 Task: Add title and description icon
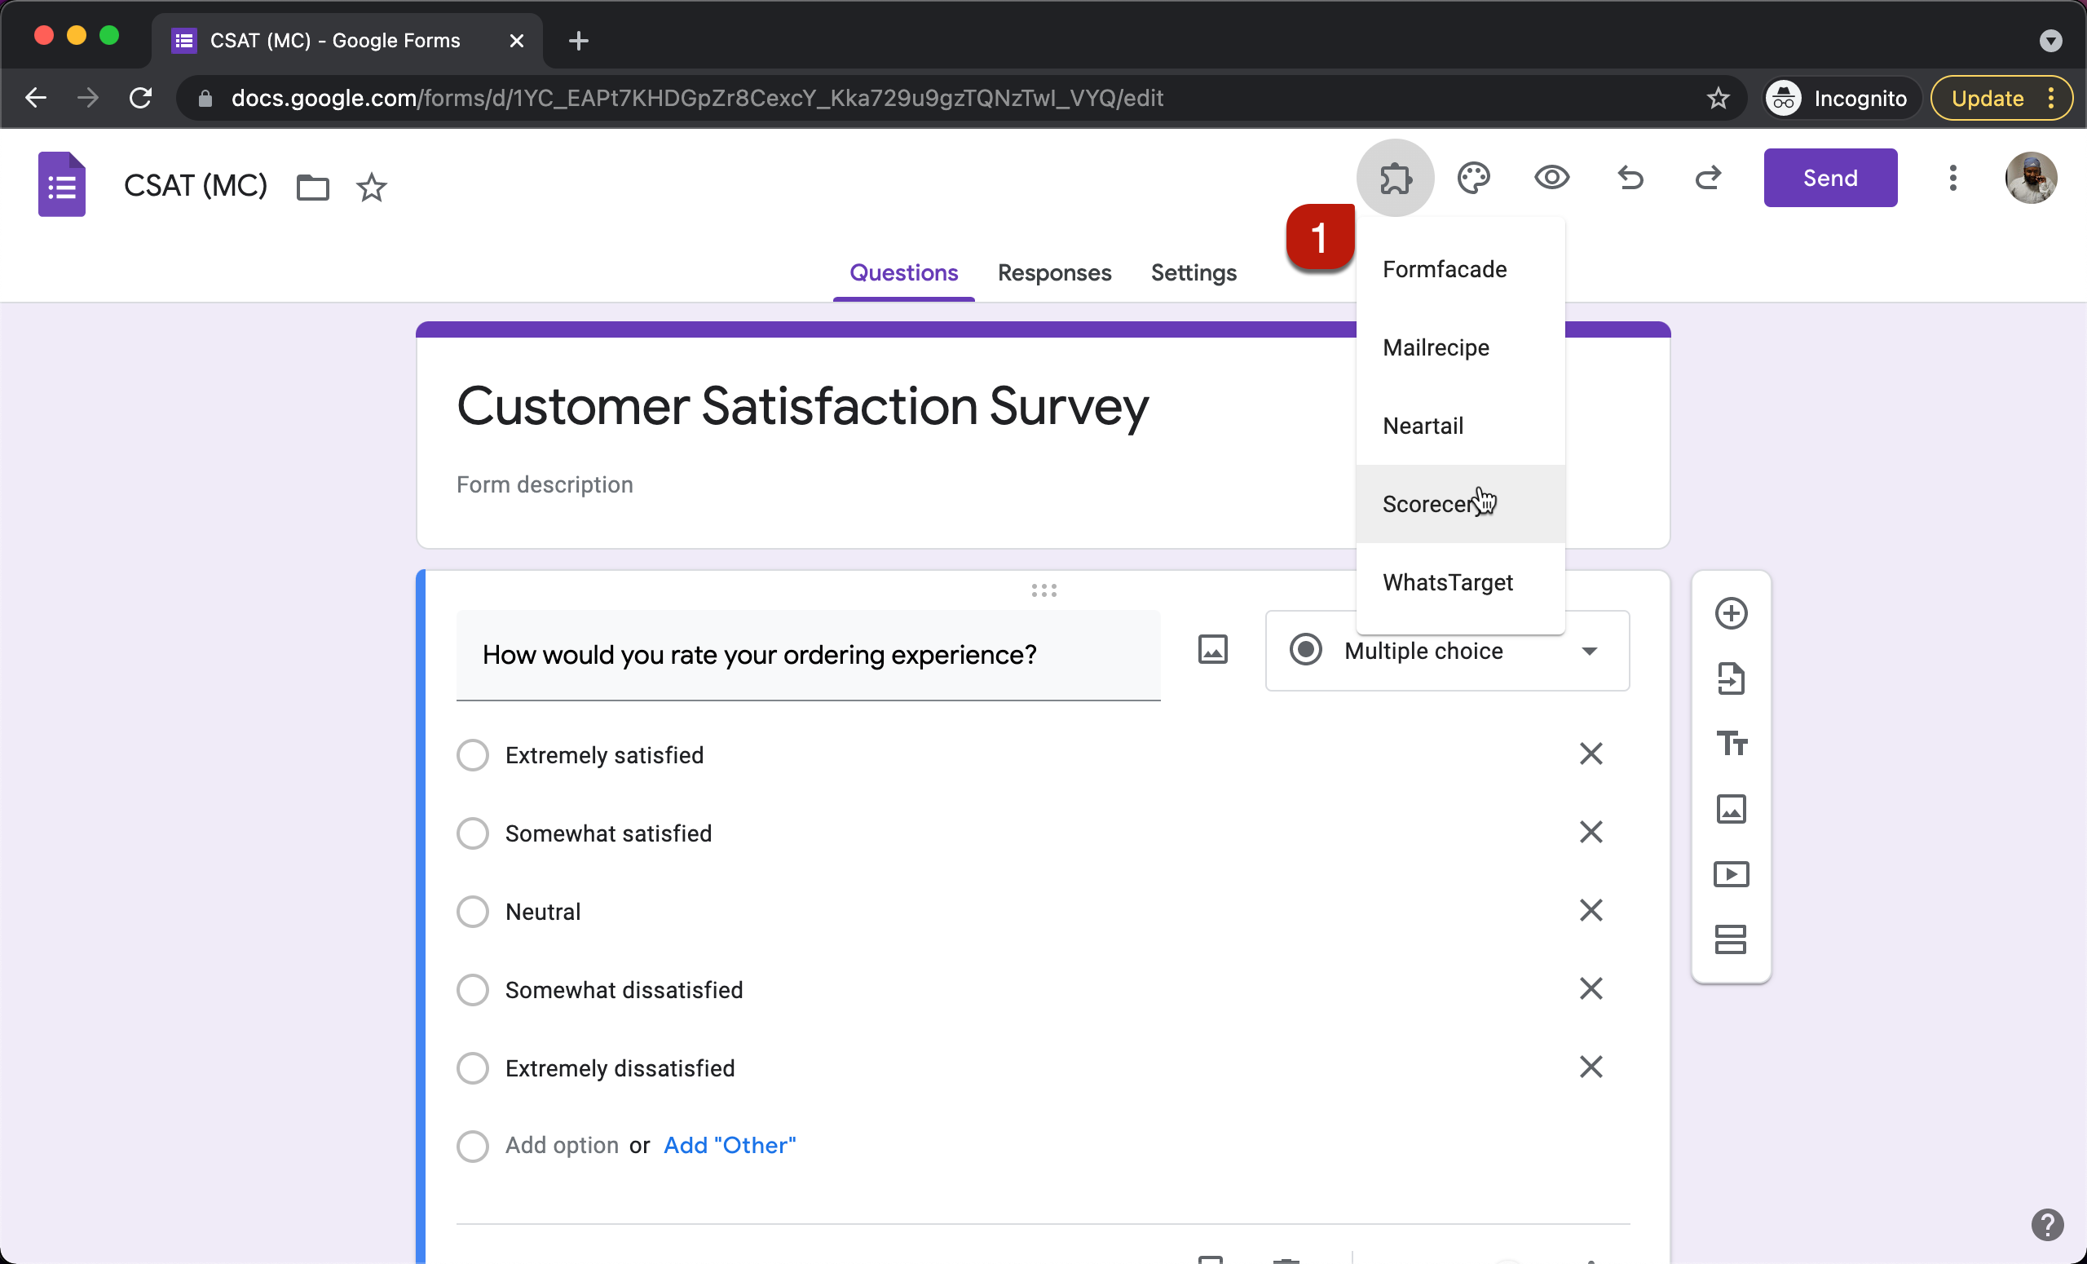point(1731,744)
